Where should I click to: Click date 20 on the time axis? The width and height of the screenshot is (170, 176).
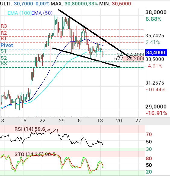coord(119,121)
